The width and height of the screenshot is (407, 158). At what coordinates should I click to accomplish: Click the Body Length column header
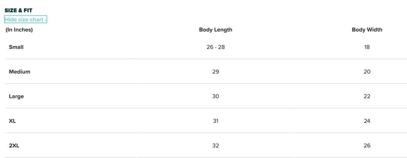[x=216, y=30]
